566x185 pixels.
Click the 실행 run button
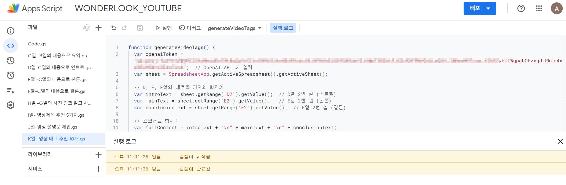pyautogui.click(x=164, y=28)
